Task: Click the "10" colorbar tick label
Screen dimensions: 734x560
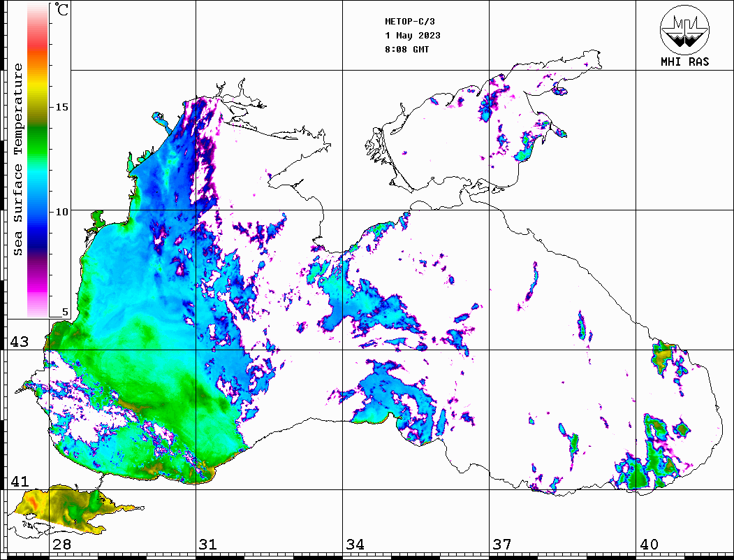Action: coord(61,212)
